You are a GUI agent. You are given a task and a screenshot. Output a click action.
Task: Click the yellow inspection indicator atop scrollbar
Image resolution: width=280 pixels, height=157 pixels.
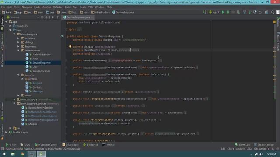point(274,22)
